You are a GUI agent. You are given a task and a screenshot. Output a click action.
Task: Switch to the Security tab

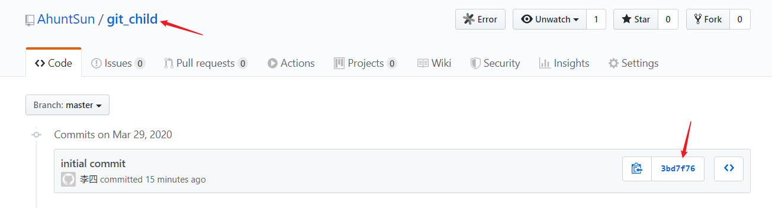pos(495,63)
